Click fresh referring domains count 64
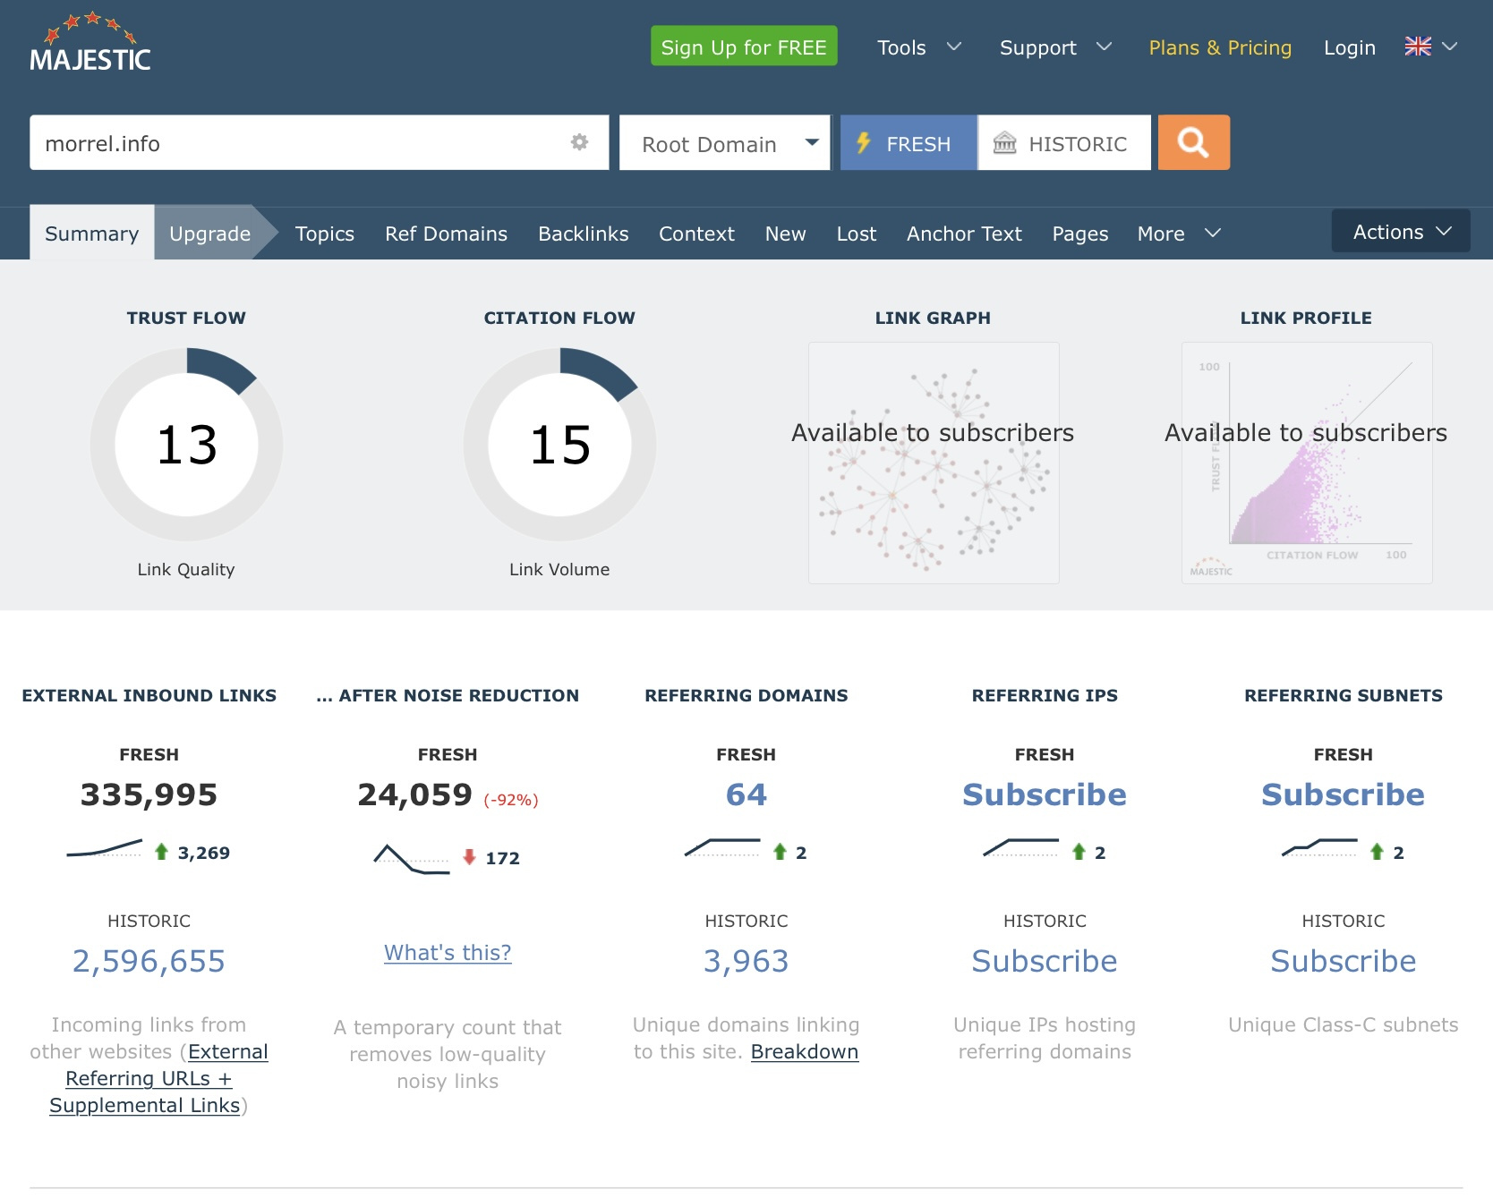 [x=746, y=794]
